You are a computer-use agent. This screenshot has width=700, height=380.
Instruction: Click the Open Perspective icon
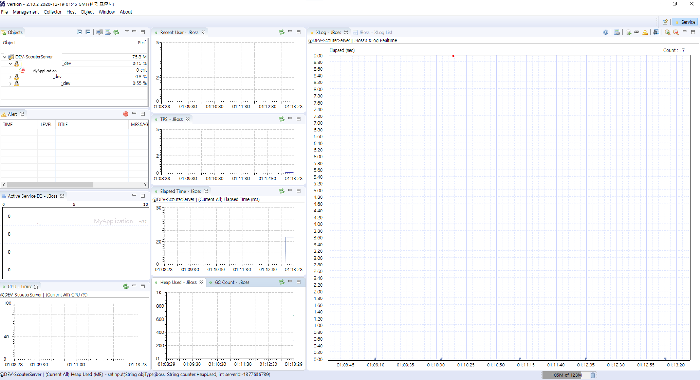665,22
